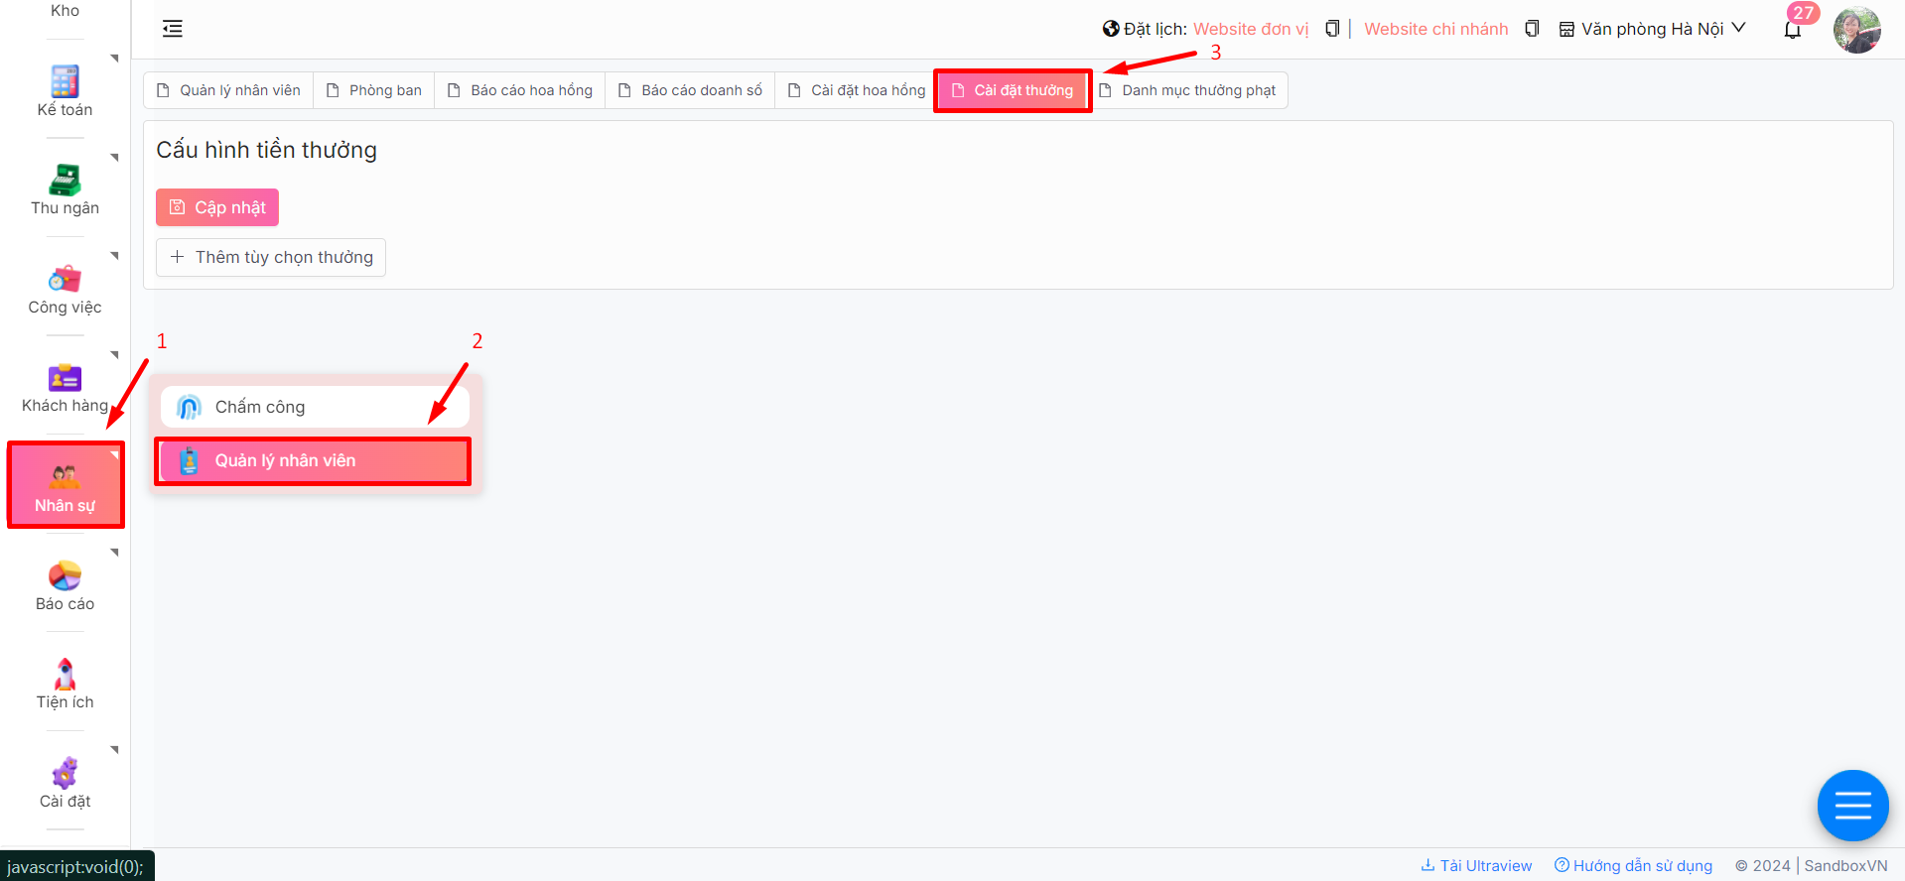Open the user profile avatar

point(1856,30)
